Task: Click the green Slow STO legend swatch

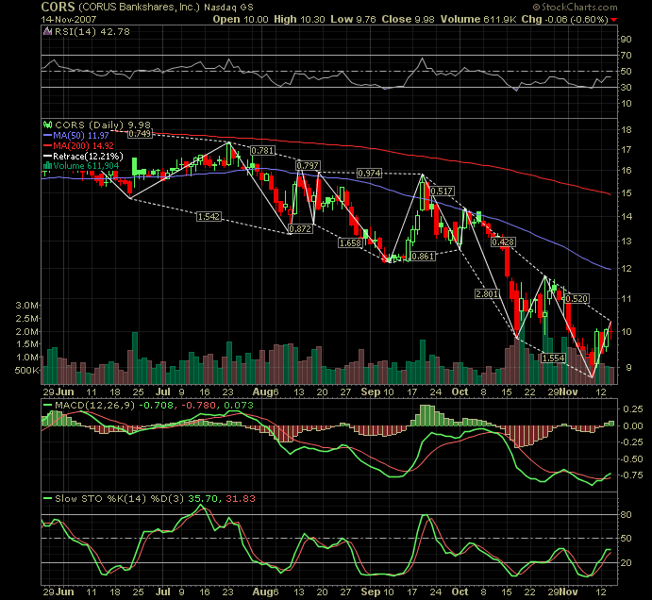Action: tap(47, 498)
